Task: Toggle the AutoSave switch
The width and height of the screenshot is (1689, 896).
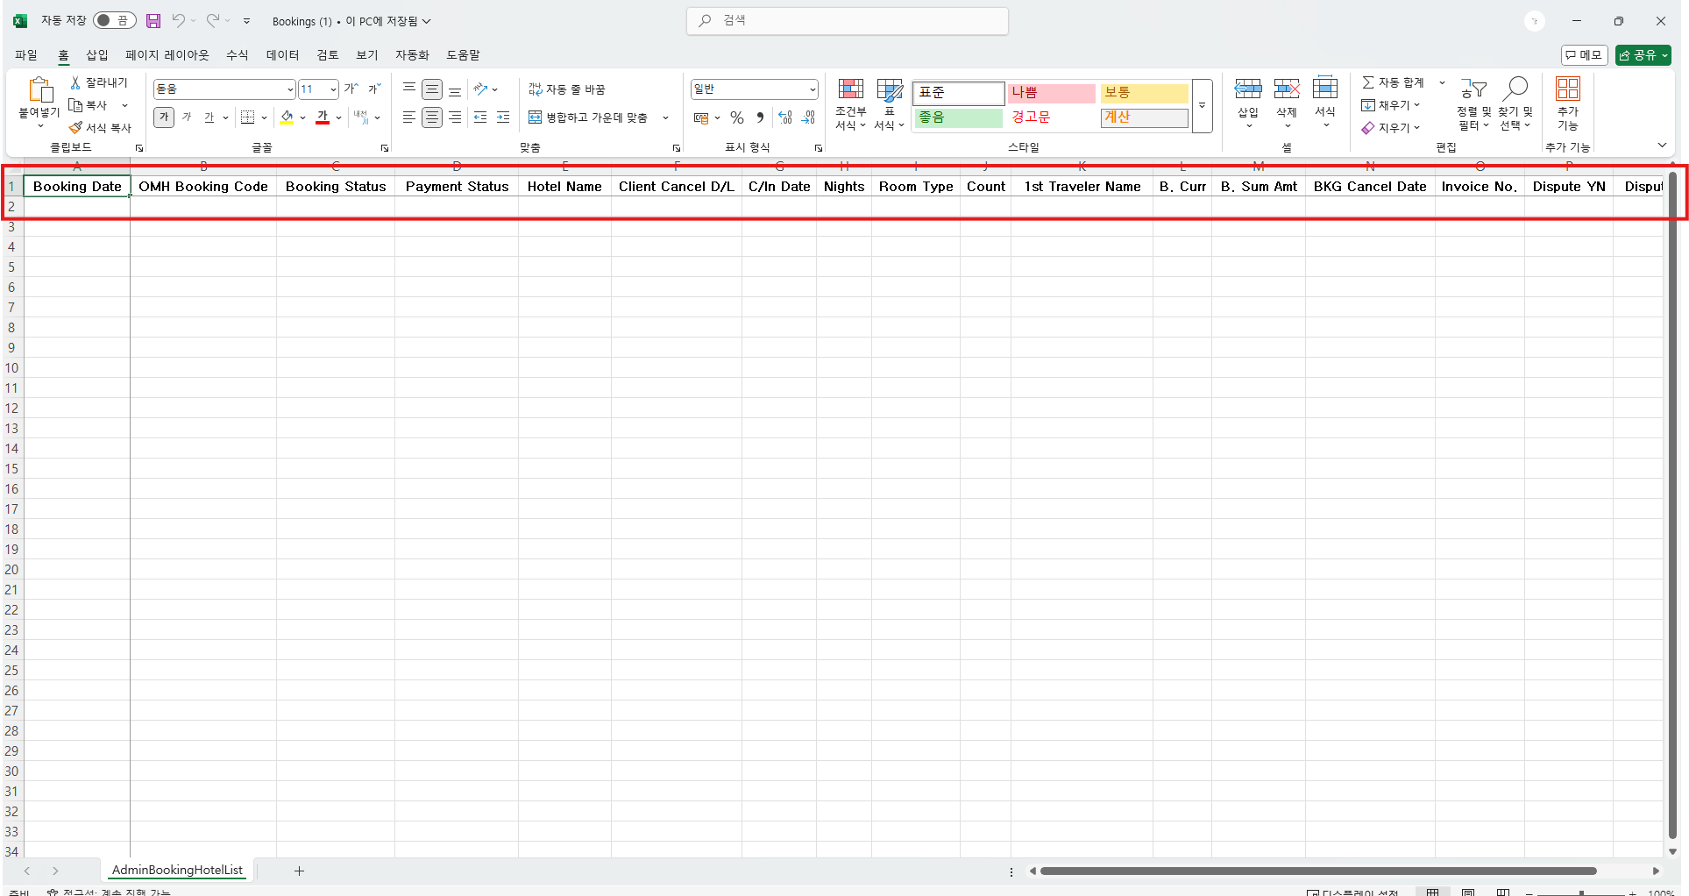Action: click(x=115, y=21)
